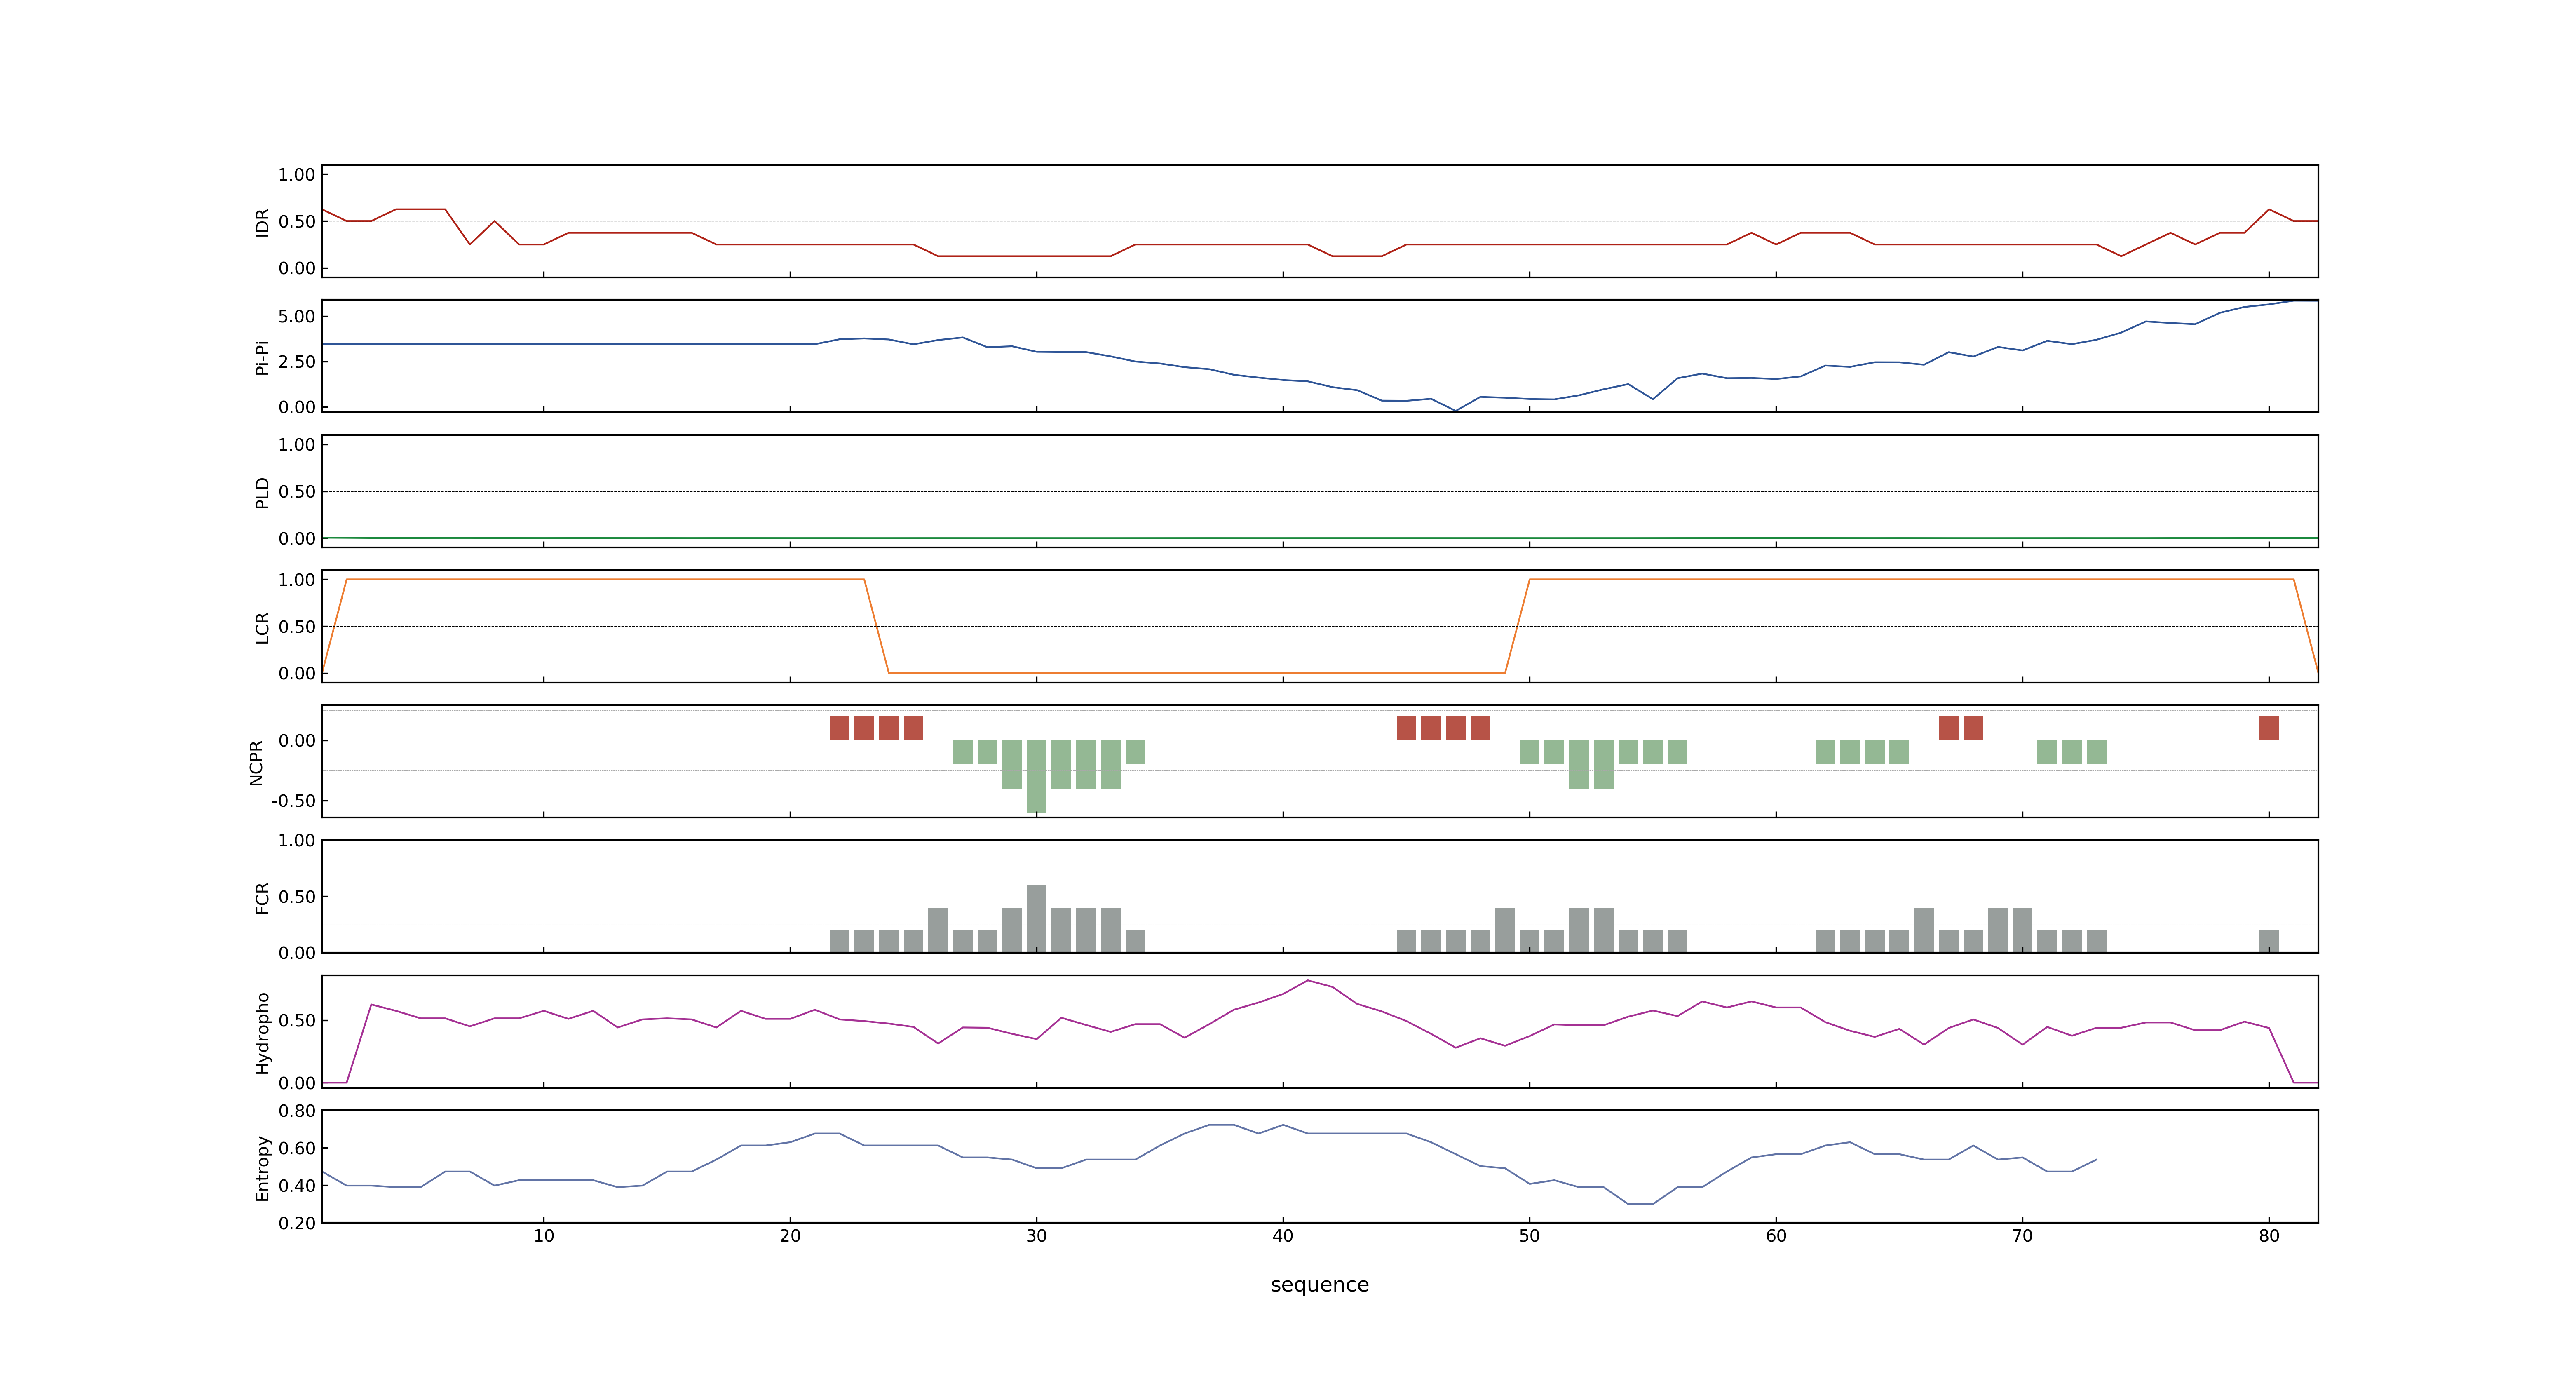Click the Pi-Pi minimum near position 47
2576x1374 pixels.
[x=1456, y=410]
